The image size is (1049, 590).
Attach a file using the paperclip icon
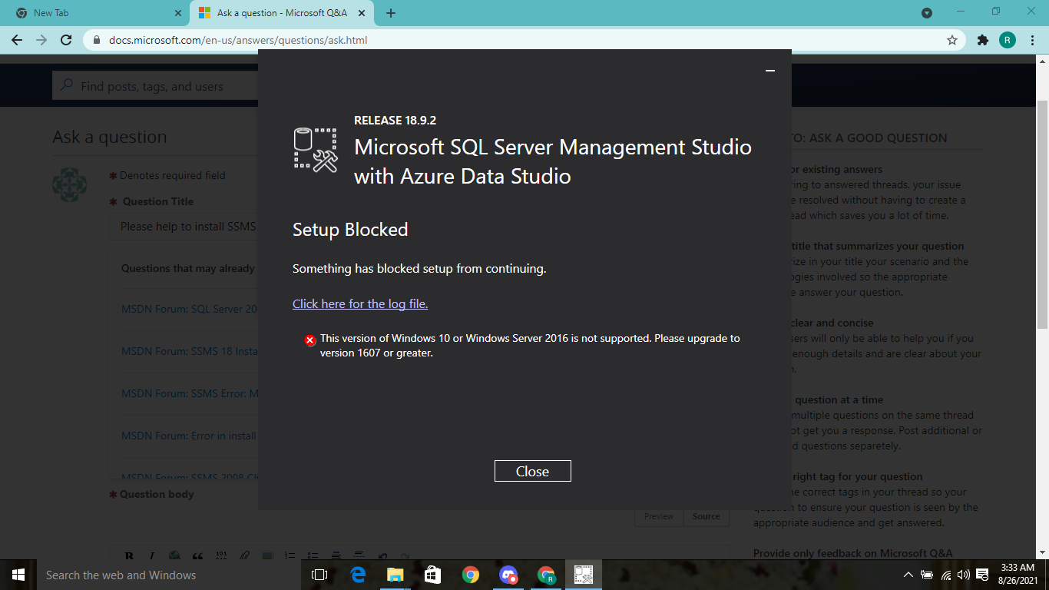coord(244,555)
